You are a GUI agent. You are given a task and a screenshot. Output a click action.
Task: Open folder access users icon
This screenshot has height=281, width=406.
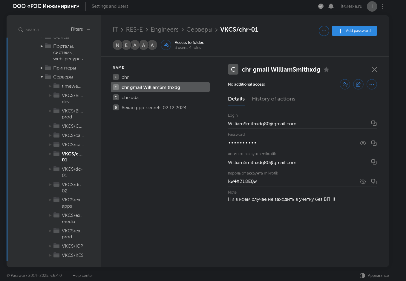166,45
